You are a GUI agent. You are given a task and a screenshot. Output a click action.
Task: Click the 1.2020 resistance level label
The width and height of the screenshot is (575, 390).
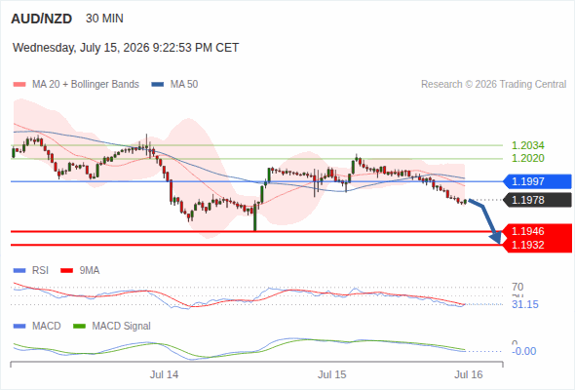click(x=527, y=158)
